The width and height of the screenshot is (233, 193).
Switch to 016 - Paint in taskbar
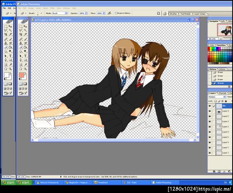(136, 183)
